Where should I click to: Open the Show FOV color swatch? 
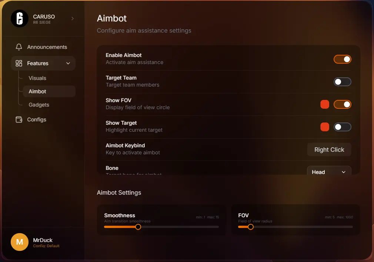(325, 104)
